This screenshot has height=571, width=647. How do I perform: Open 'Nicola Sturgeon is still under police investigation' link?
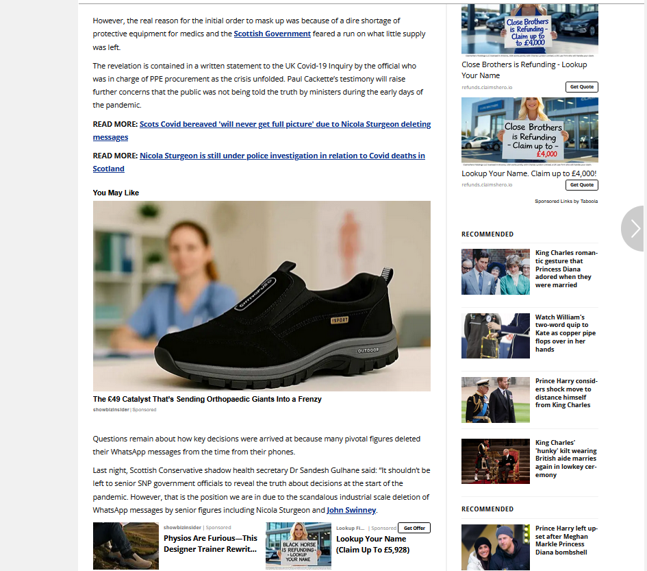(x=259, y=162)
